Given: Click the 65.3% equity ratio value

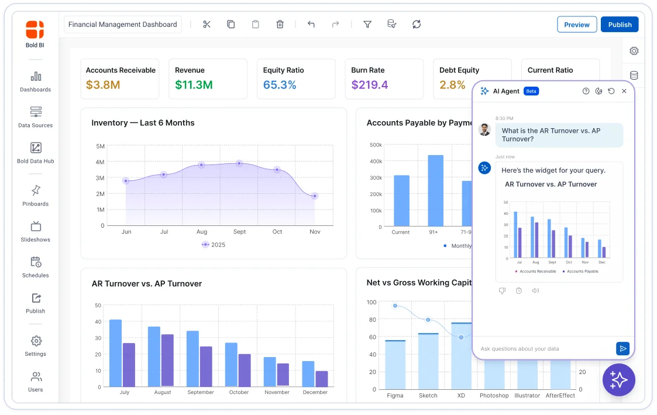Looking at the screenshot, I should point(280,85).
